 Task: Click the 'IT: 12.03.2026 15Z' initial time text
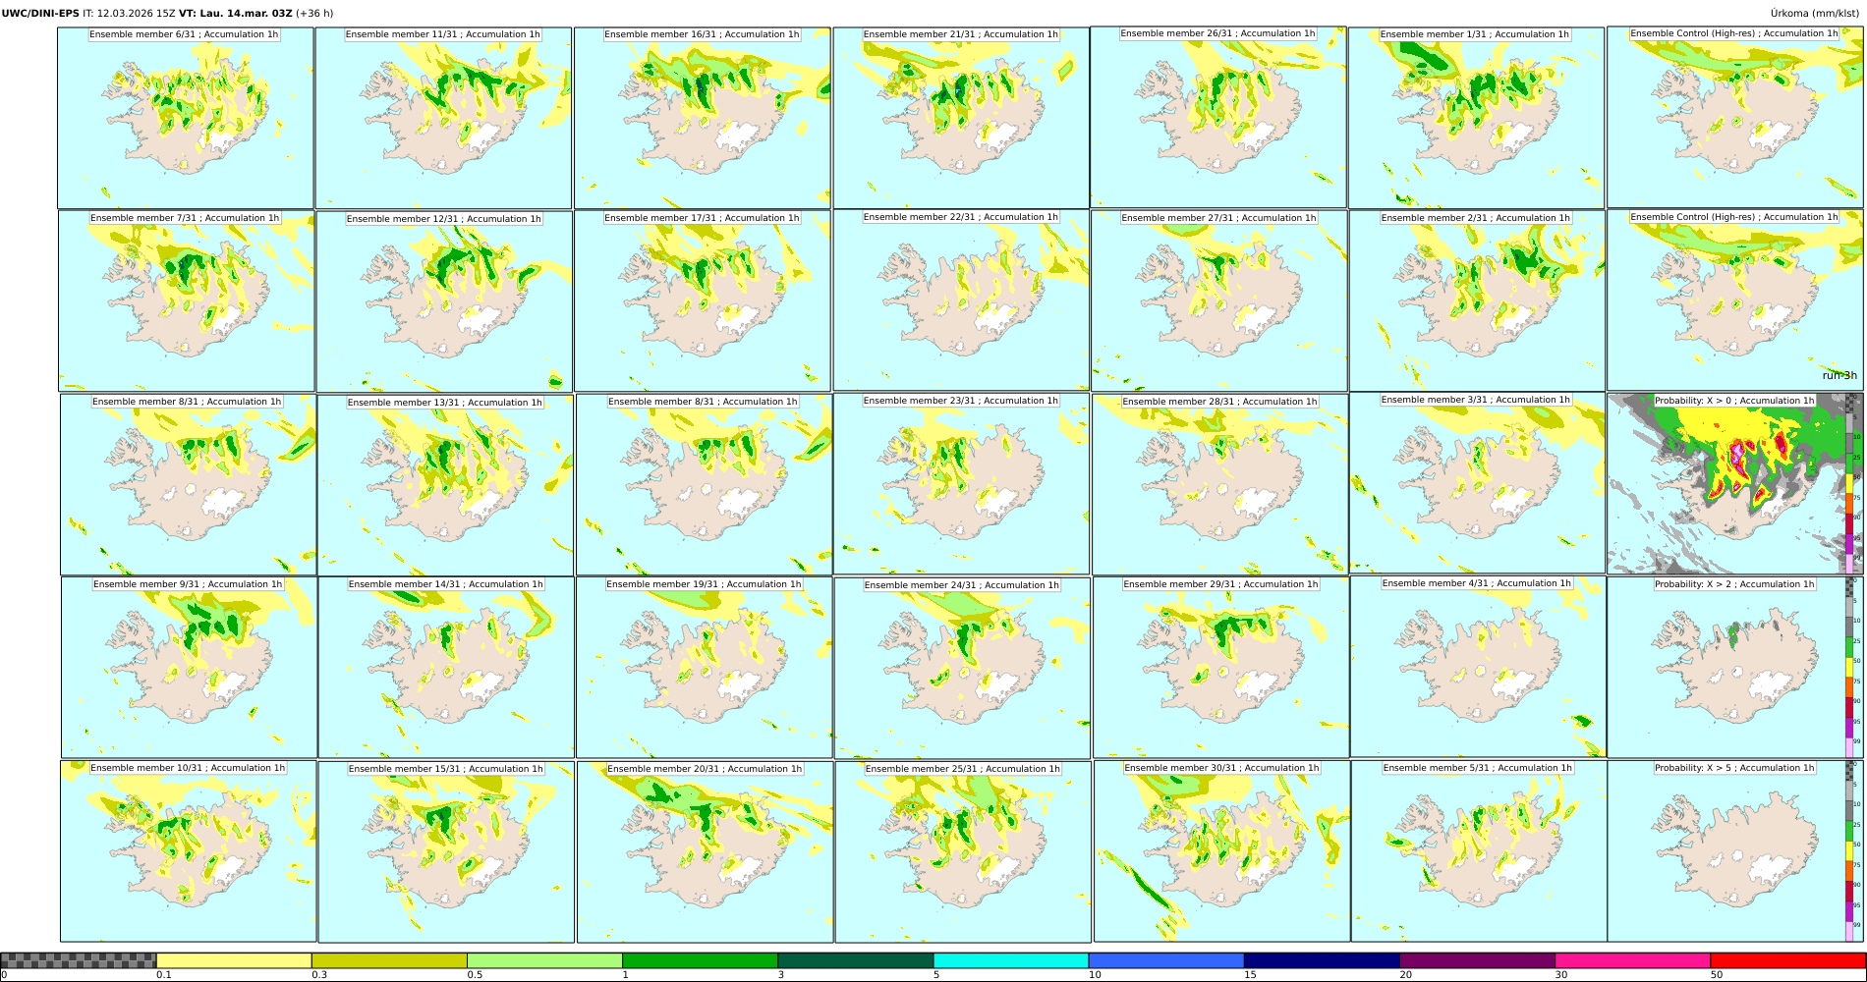pyautogui.click(x=130, y=13)
